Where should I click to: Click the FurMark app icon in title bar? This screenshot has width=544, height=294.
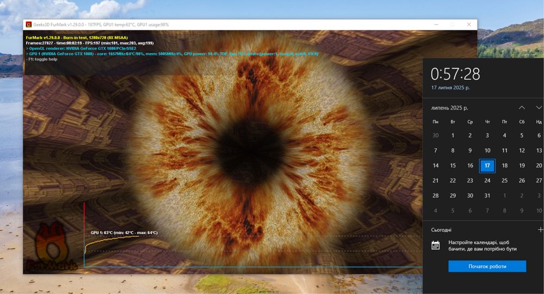(x=29, y=24)
